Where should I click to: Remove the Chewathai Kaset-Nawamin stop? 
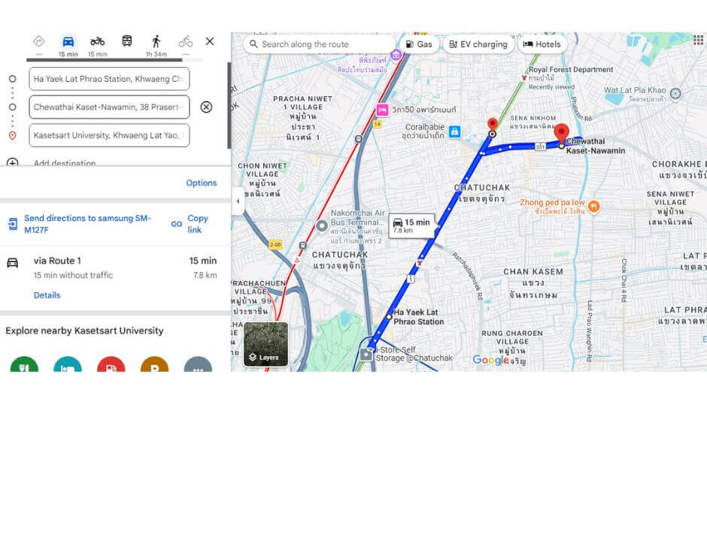[x=206, y=107]
